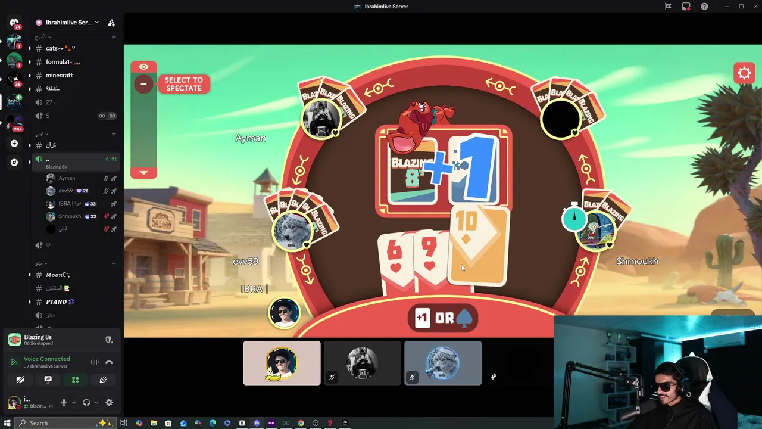
Task: Open soundboard button
Action: 103,380
